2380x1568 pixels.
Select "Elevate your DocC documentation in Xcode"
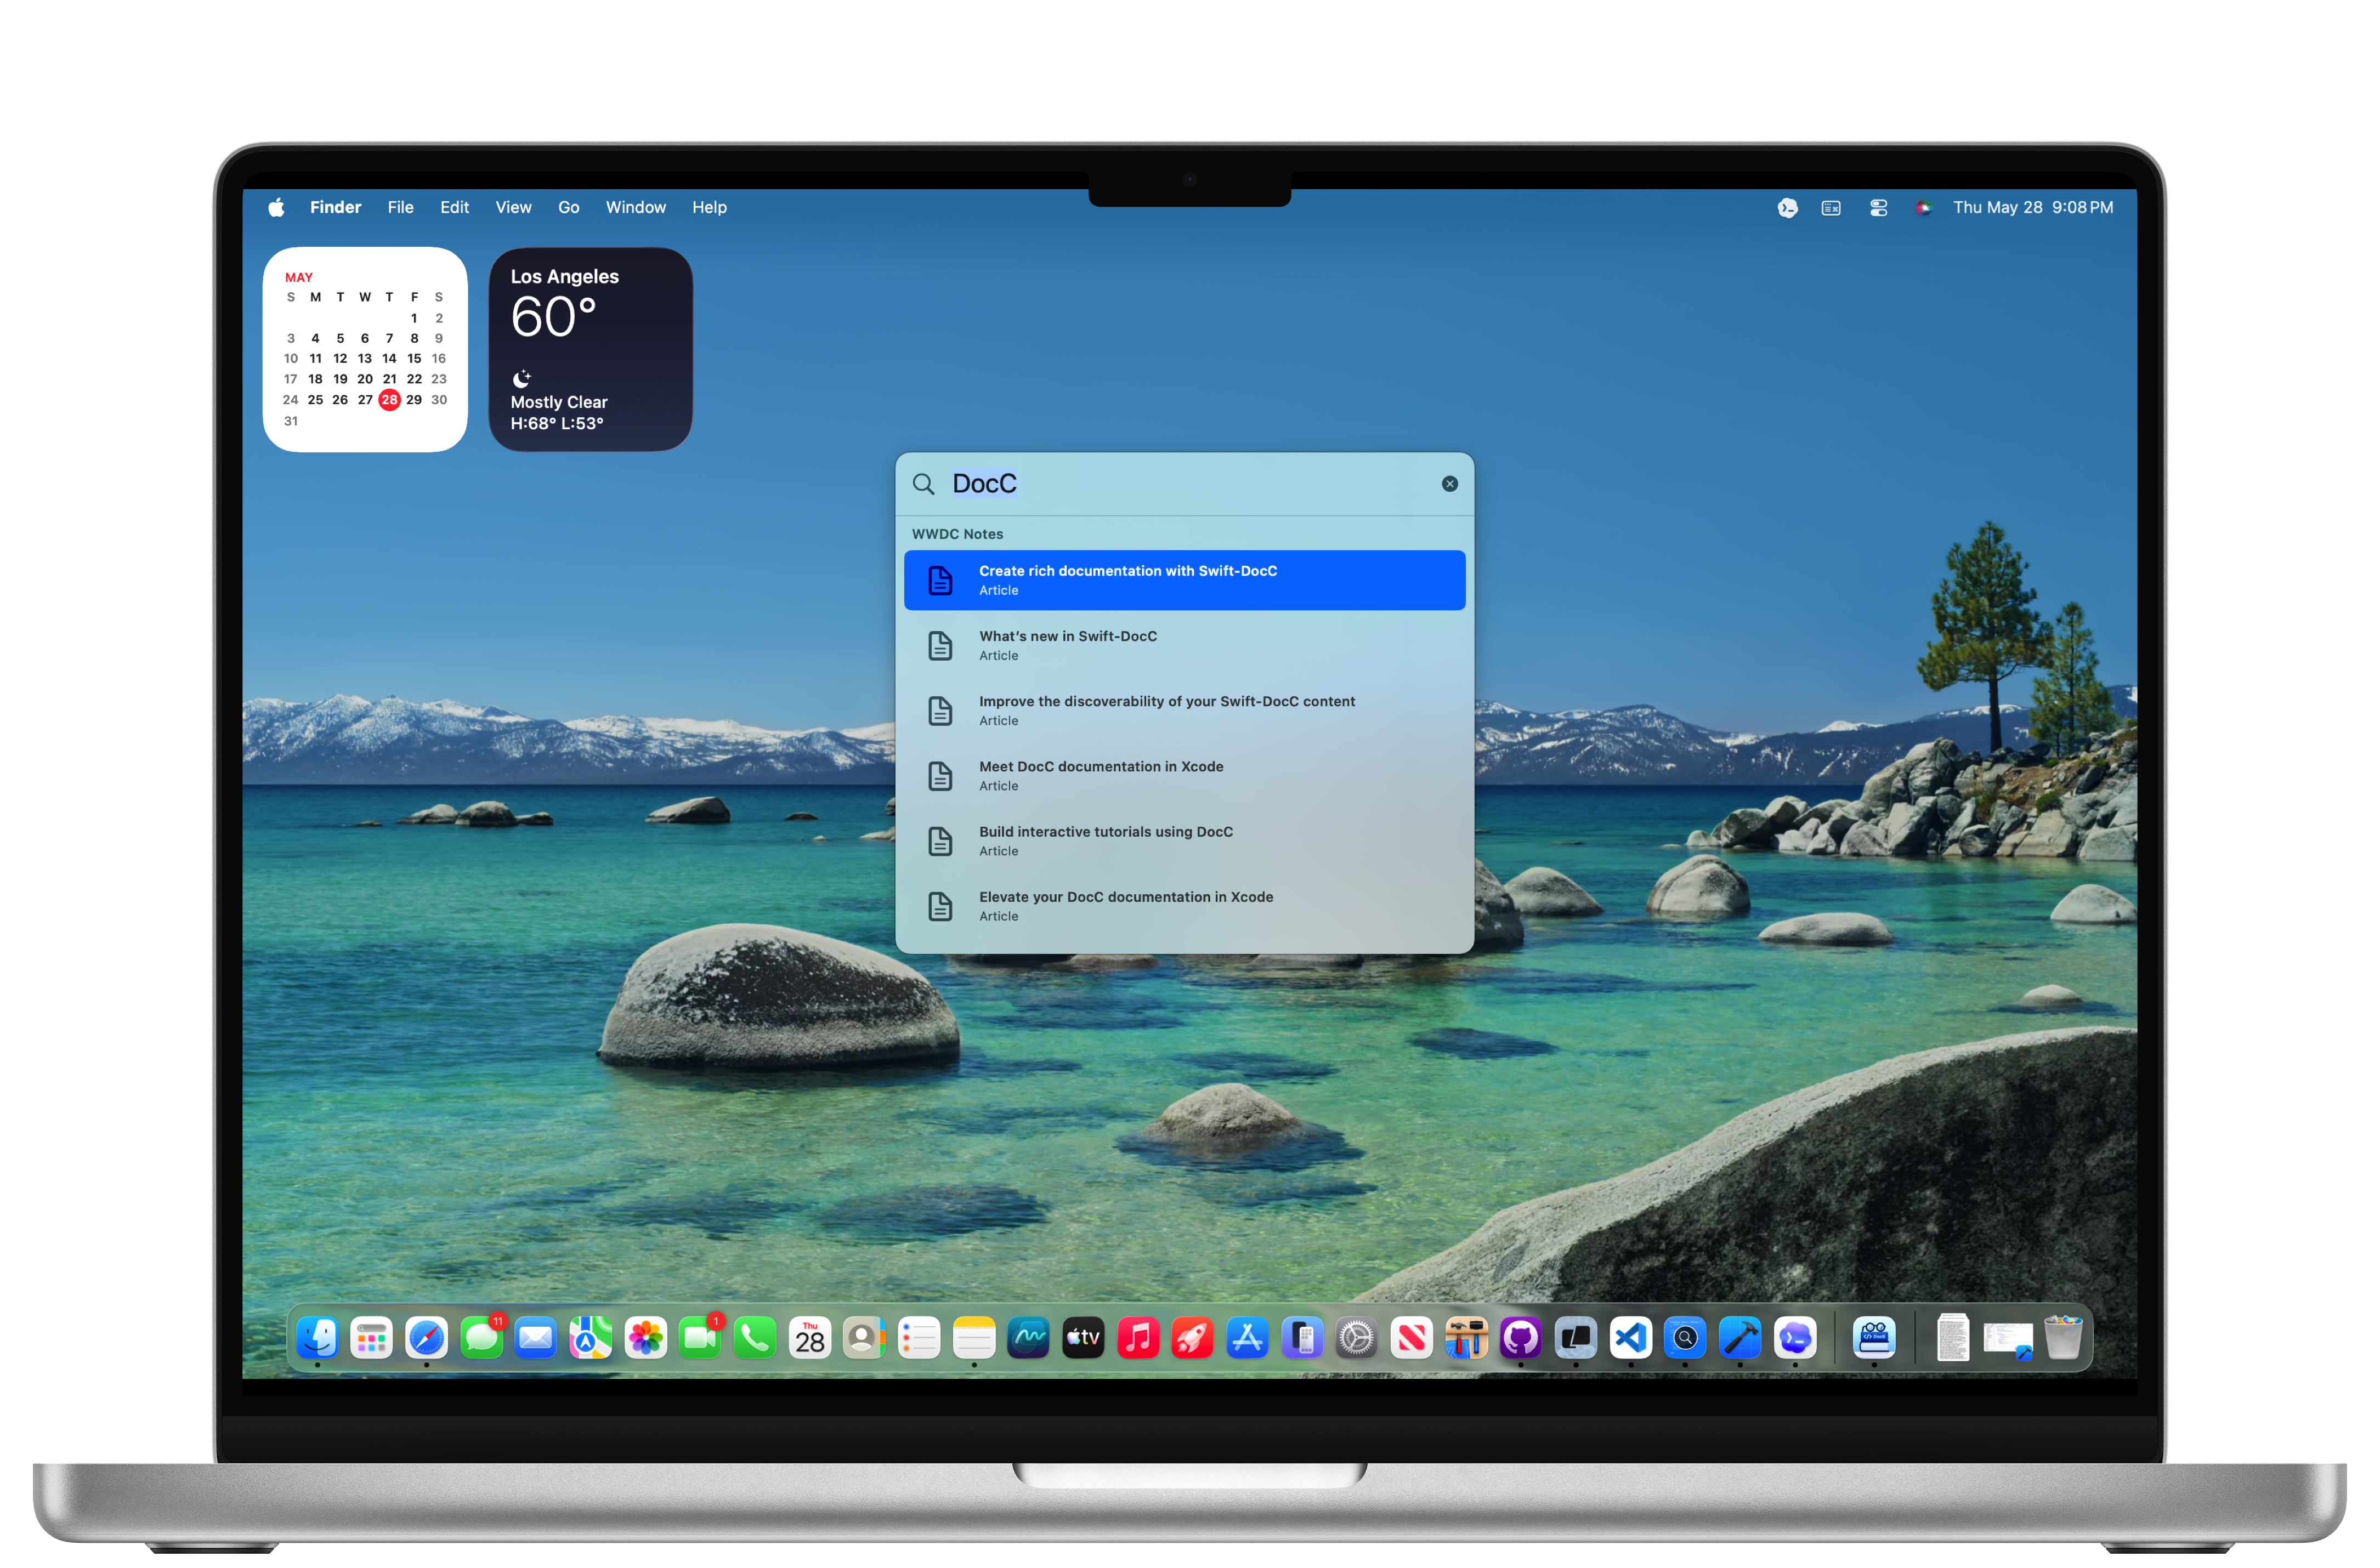pos(1184,906)
